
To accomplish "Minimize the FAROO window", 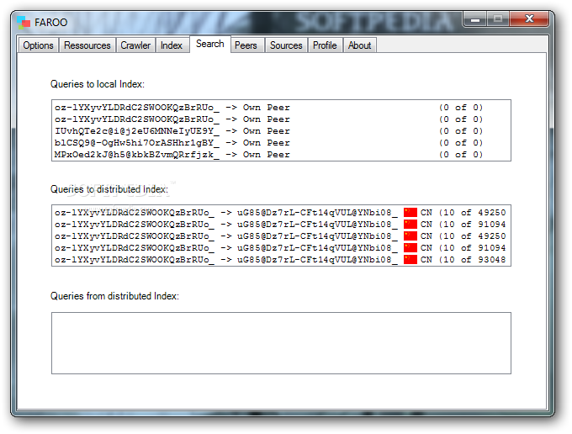I will (x=475, y=19).
